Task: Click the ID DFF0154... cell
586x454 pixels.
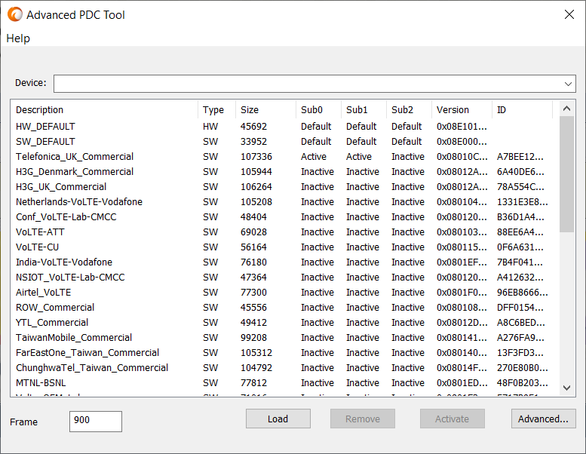Action: pos(520,308)
